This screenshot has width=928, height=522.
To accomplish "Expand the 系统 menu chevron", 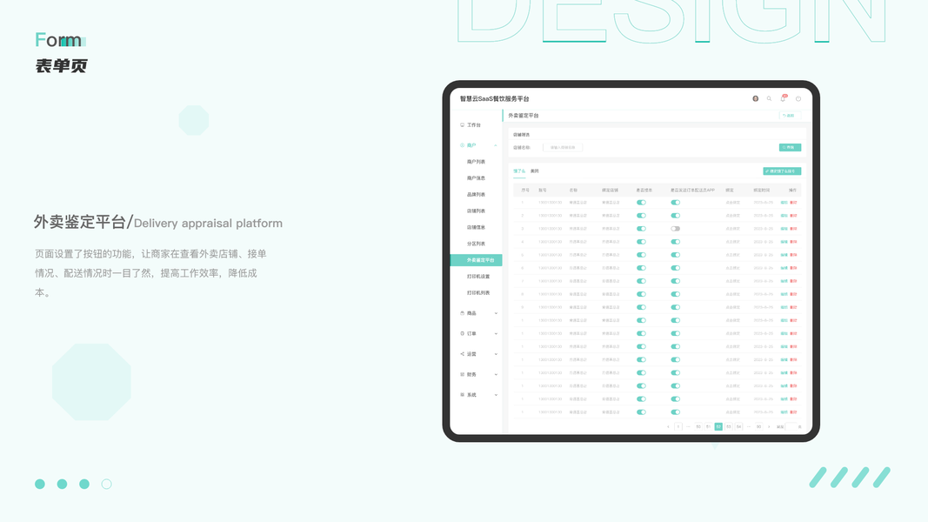I will (496, 395).
